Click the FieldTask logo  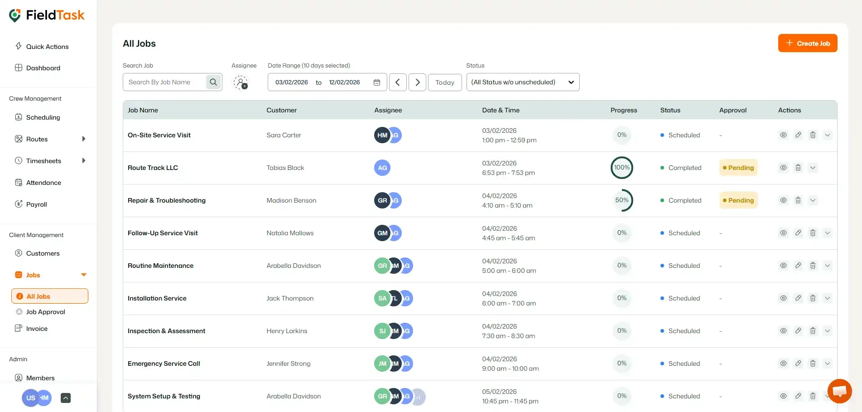point(47,15)
